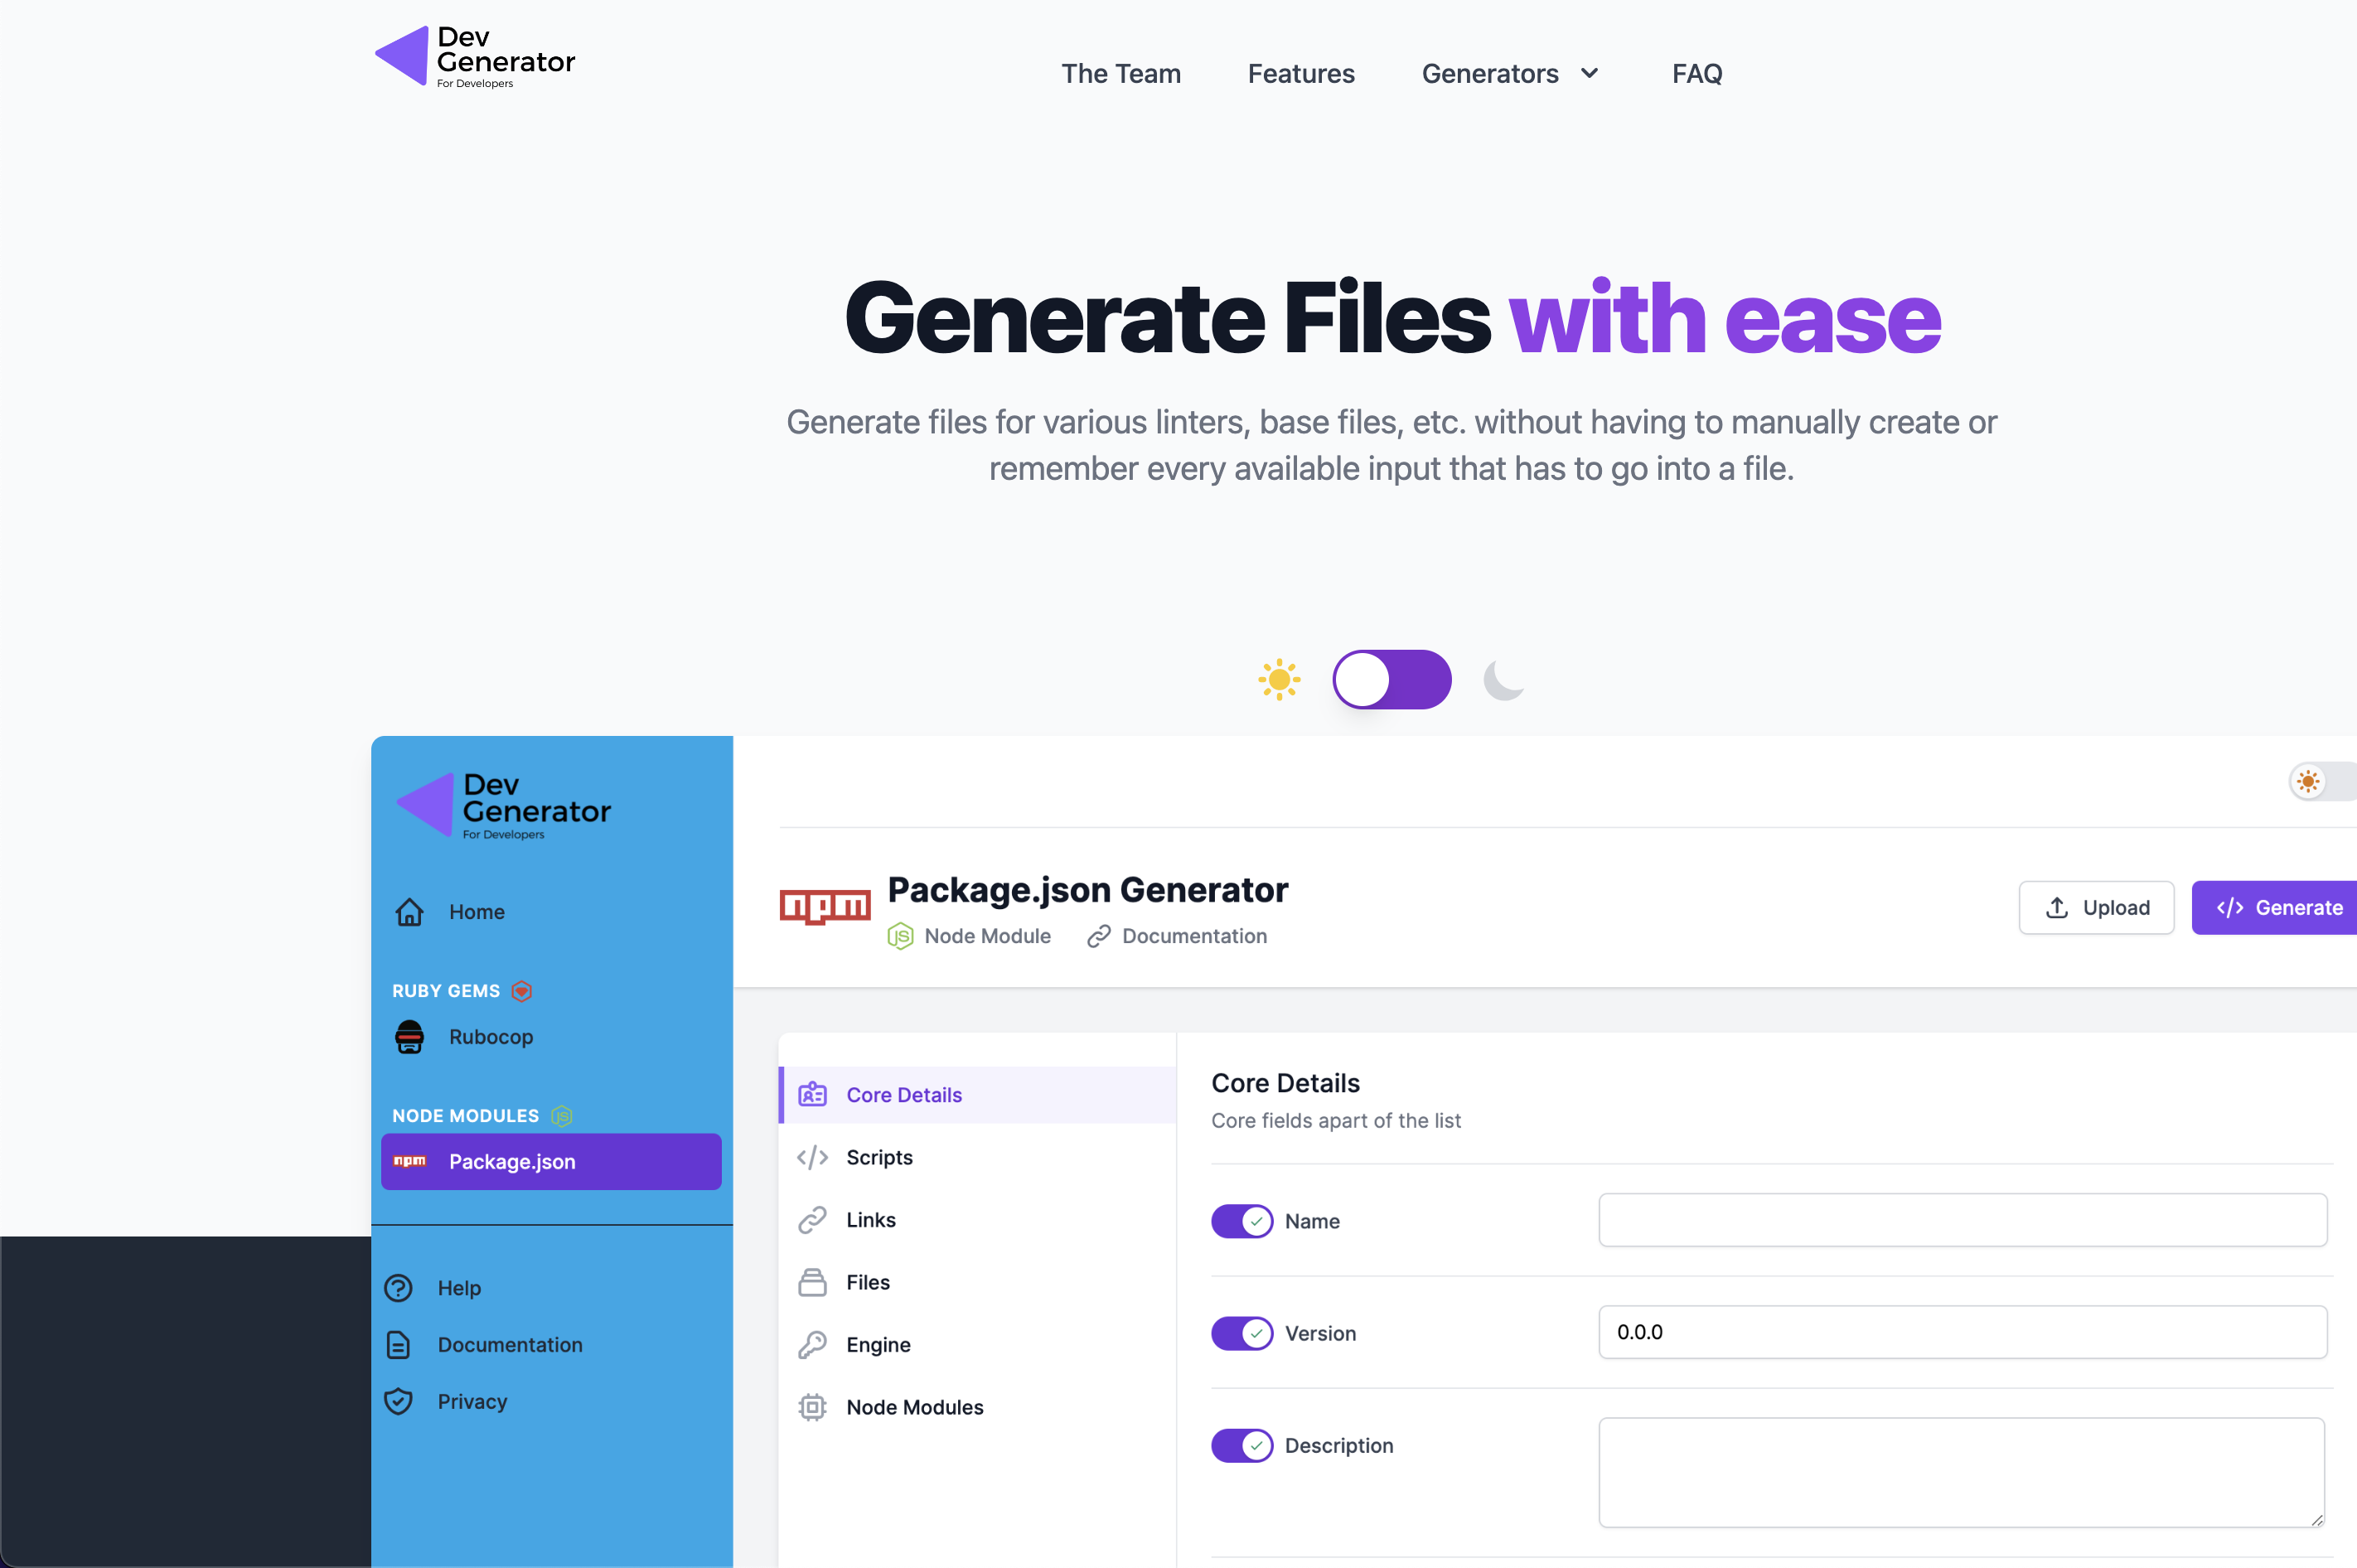Viewport: 2357px width, 1568px height.
Task: Click the Privacy shield icon
Action: tap(398, 1401)
